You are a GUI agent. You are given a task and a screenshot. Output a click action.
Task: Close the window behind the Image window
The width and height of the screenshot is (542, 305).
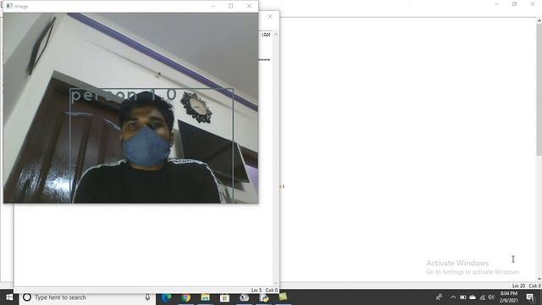click(x=270, y=17)
